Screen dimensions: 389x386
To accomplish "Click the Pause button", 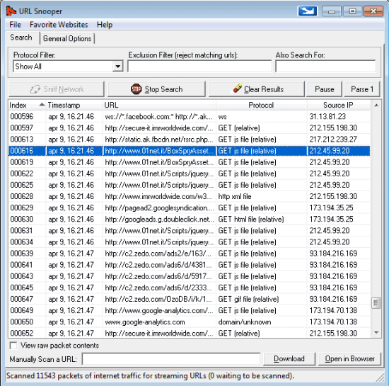I will click(324, 89).
